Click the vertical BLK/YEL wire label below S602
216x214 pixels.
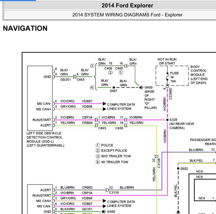(176, 190)
